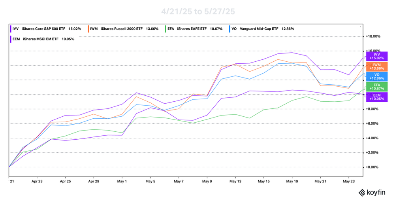Click the Vanguard Mid-Cap ETF name
This screenshot has height=203, width=395.
[x=259, y=29]
